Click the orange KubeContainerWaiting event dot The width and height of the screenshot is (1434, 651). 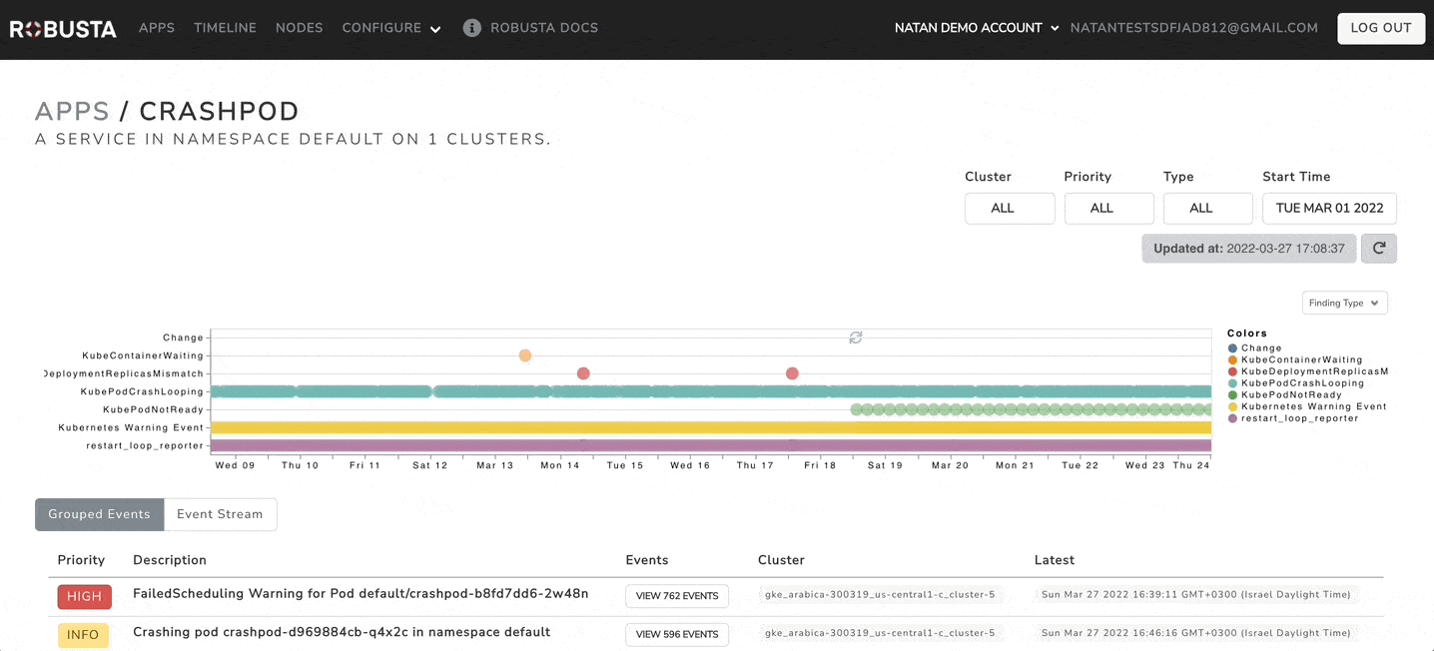pos(525,355)
